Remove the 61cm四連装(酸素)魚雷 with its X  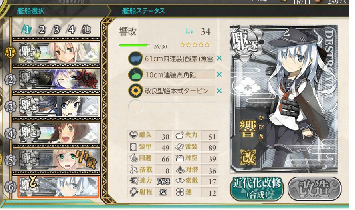click(x=219, y=58)
